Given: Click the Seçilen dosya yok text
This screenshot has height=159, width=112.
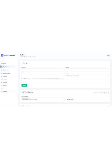Looking at the screenshot, I should (33, 99).
